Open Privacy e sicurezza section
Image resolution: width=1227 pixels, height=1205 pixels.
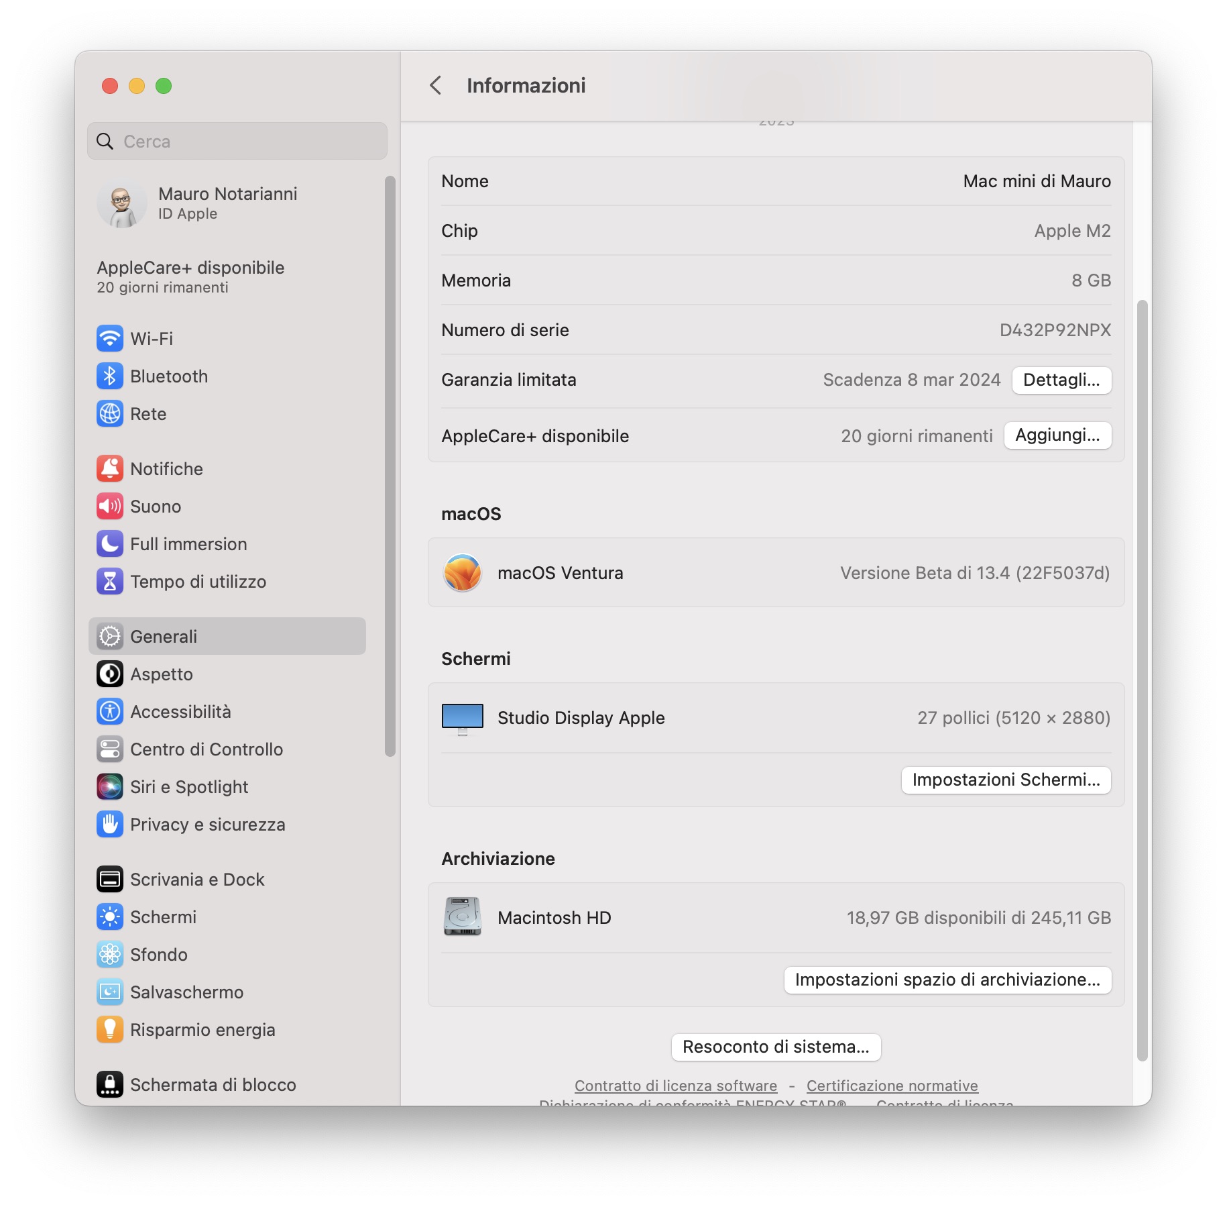click(227, 824)
